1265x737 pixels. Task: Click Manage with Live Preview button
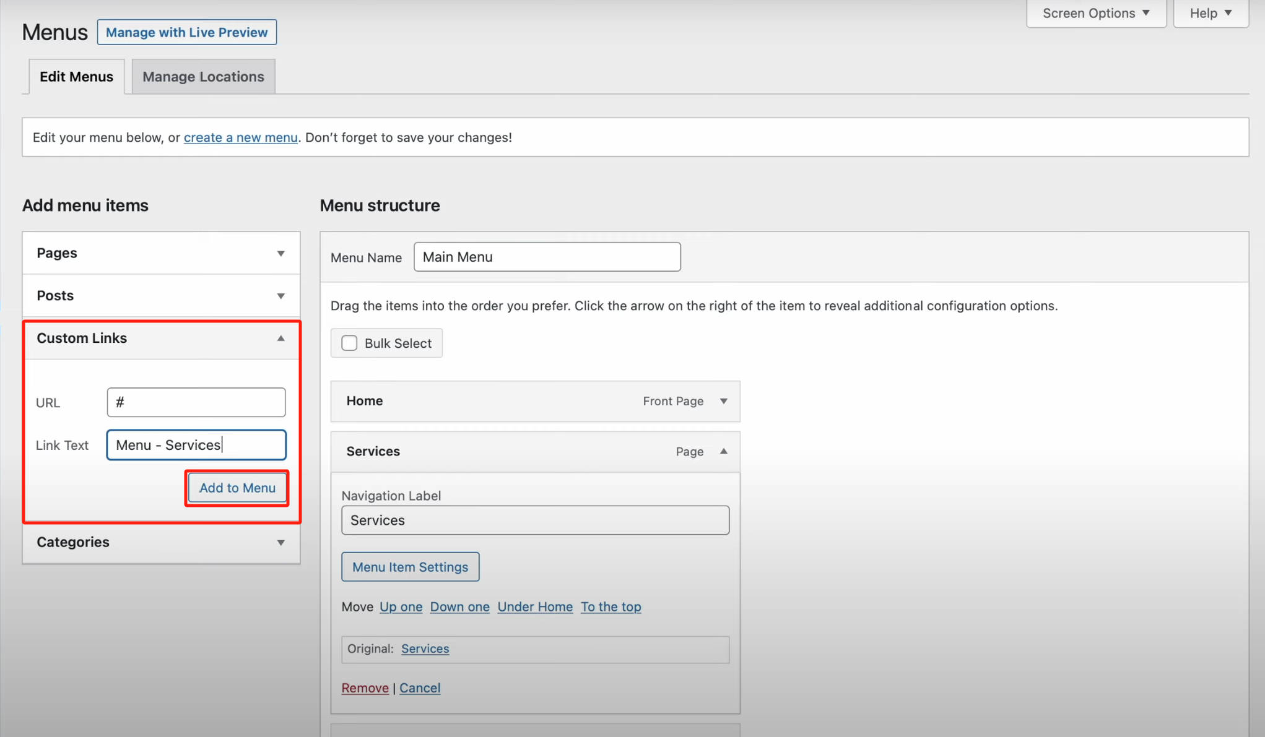pyautogui.click(x=186, y=32)
